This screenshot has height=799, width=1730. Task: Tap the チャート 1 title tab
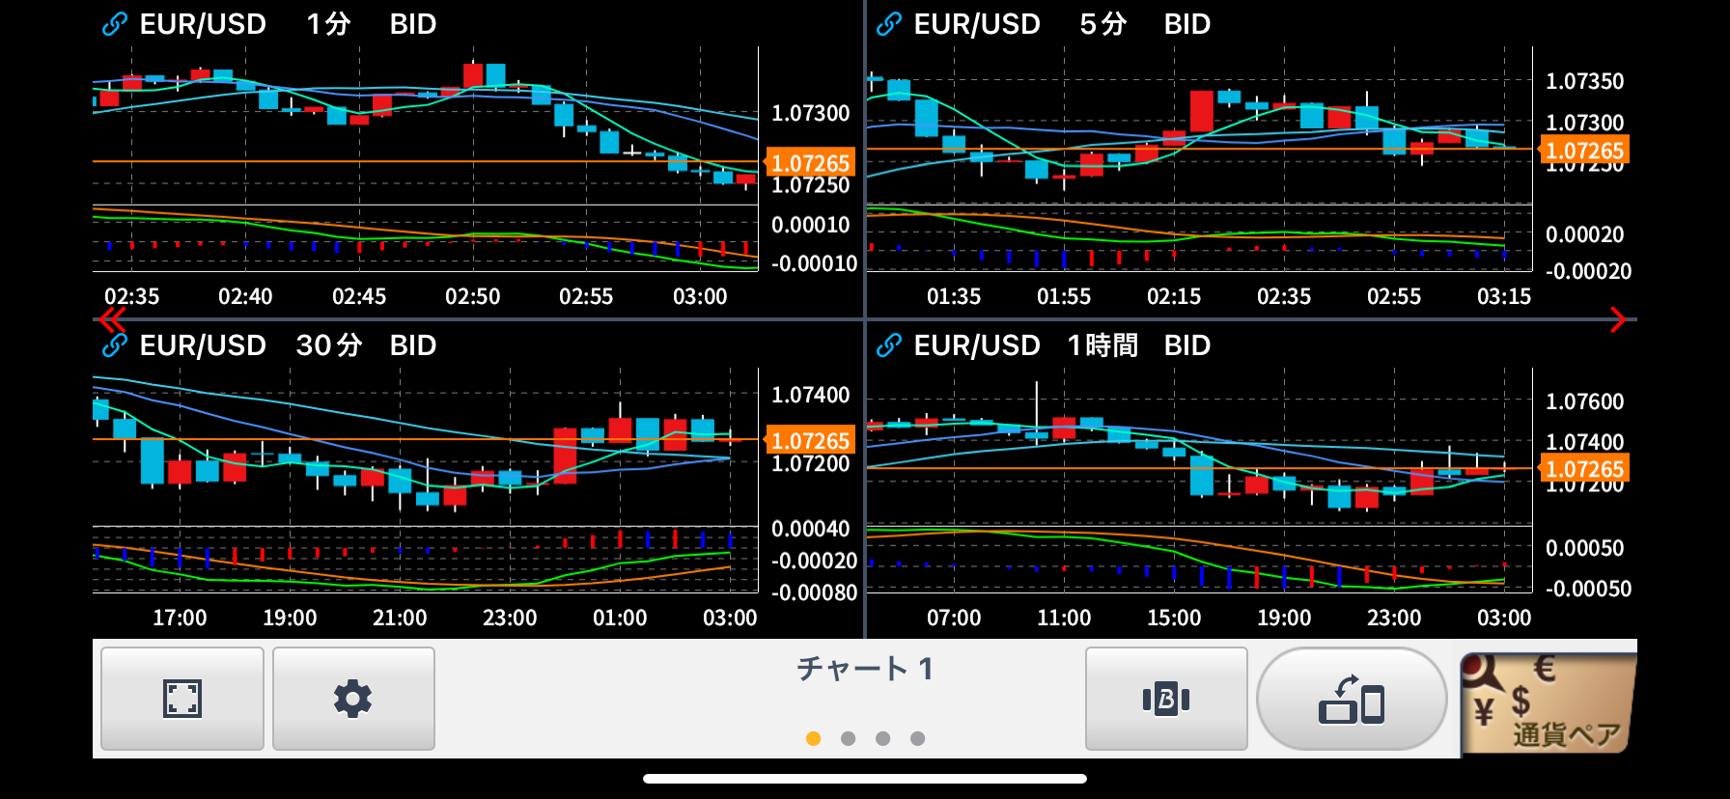pyautogui.click(x=864, y=669)
